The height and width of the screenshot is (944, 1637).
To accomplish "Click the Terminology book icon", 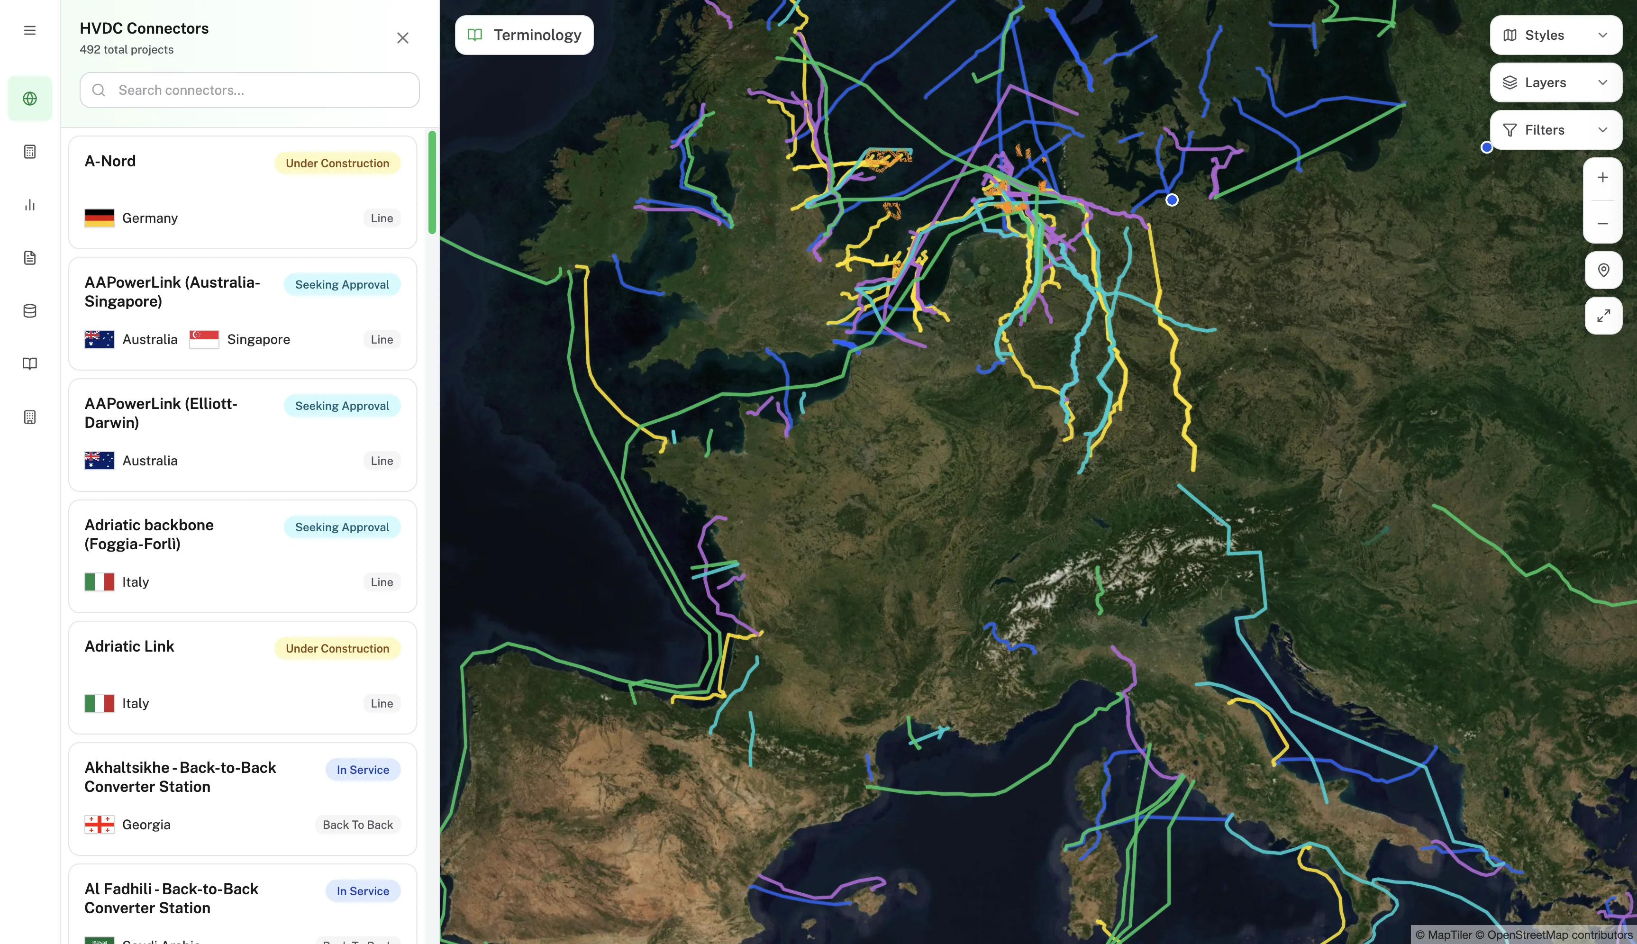I will click(x=474, y=35).
